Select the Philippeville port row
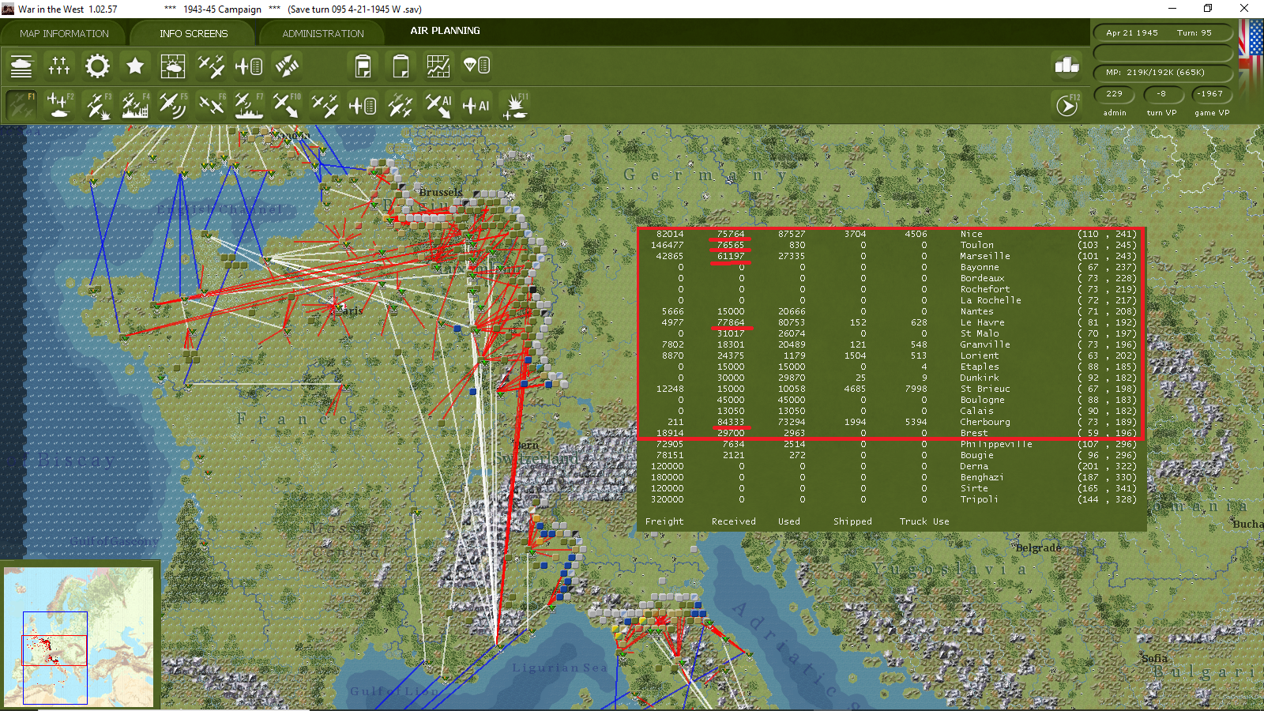 (891, 444)
